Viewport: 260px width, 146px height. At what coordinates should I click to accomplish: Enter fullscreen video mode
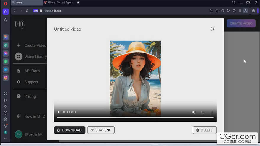click(203, 112)
